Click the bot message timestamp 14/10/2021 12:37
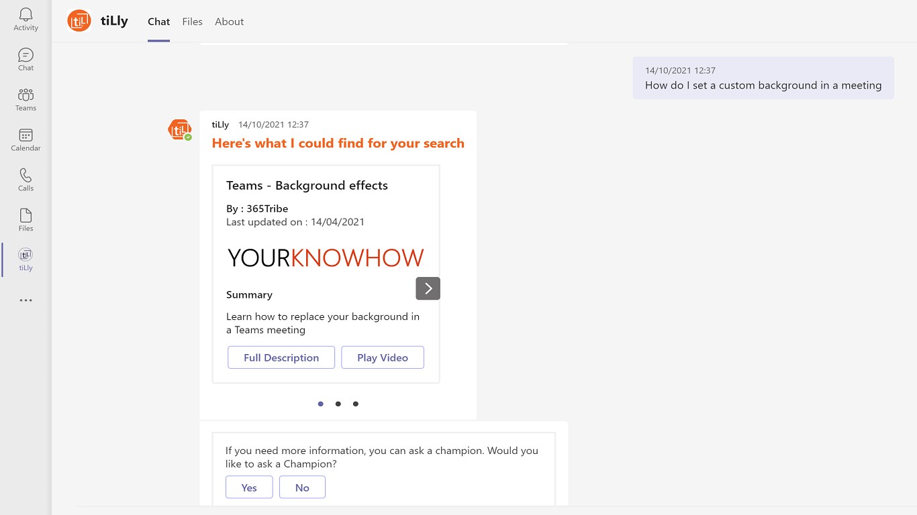 pos(273,125)
